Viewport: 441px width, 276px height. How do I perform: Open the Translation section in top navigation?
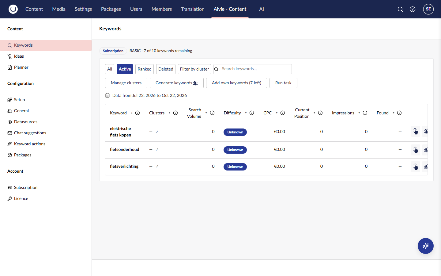pyautogui.click(x=193, y=9)
